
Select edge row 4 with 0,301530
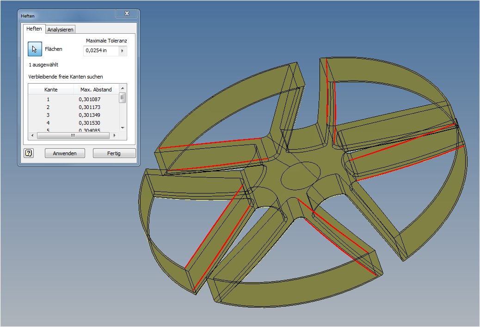click(74, 123)
